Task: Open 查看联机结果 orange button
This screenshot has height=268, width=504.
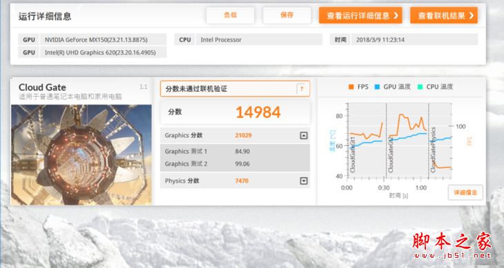Action: click(x=443, y=15)
